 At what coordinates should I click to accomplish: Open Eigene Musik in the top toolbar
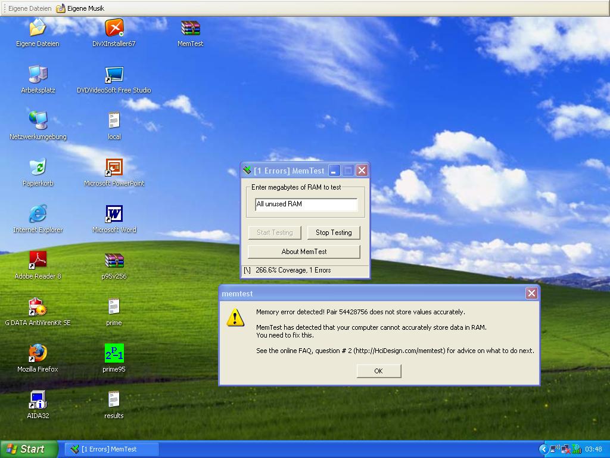[80, 8]
